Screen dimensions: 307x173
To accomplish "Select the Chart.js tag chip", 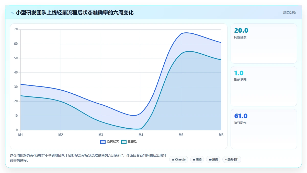I will click(179, 159).
